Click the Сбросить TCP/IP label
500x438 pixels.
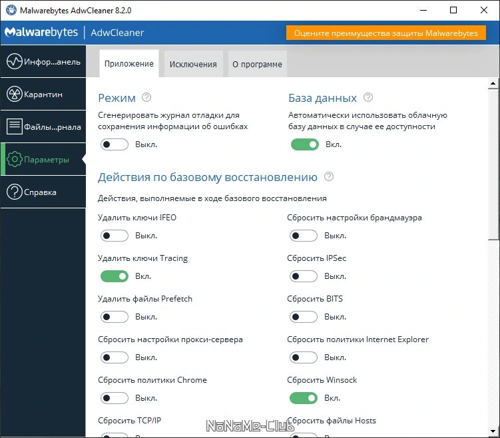pos(129,421)
